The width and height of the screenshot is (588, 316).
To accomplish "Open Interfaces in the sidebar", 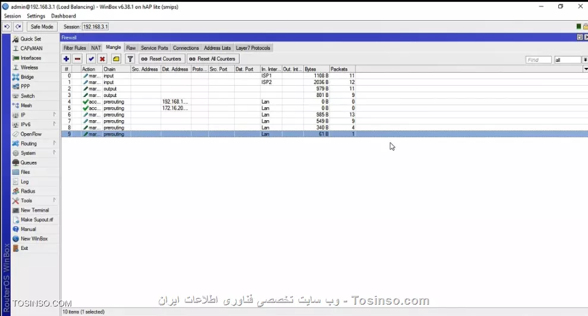I will 31,58.
